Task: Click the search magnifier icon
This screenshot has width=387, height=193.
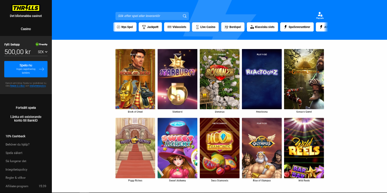Action: pos(184,16)
